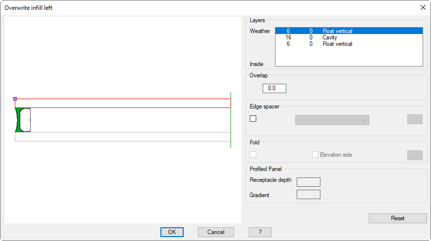Open the Edge spacer browse '...' button

[x=415, y=119]
